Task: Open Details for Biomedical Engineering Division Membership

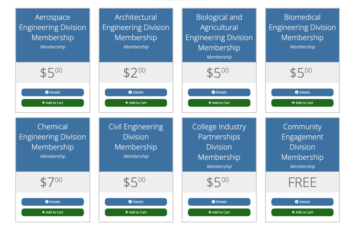Action: click(x=302, y=92)
